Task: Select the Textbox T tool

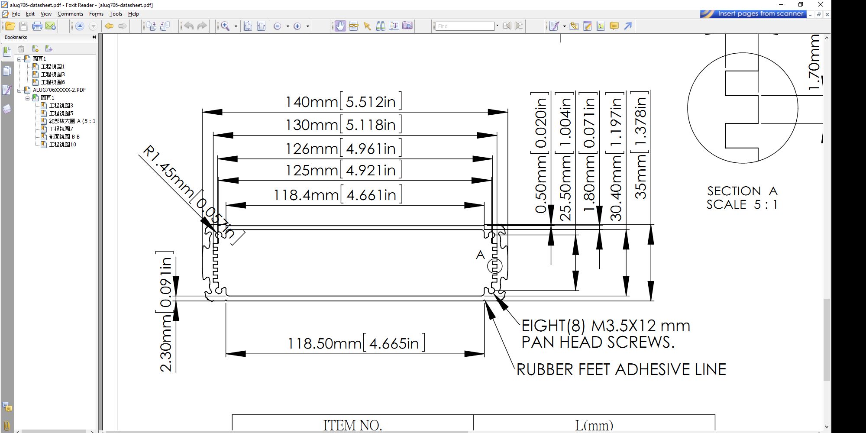Action: [x=601, y=26]
